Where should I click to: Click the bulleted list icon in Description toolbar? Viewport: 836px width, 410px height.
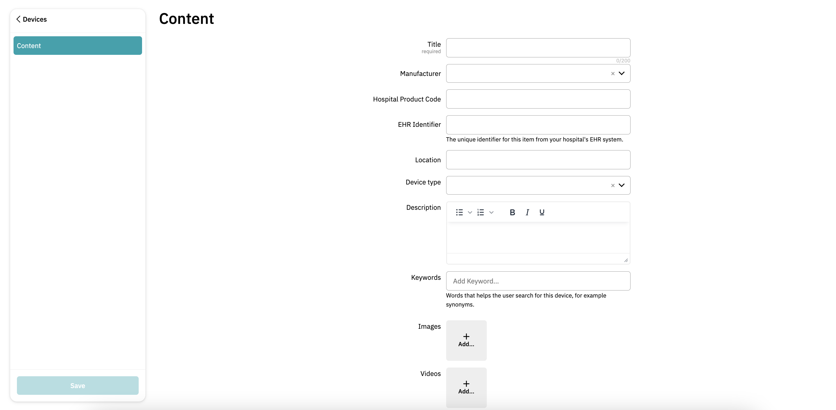pos(459,212)
